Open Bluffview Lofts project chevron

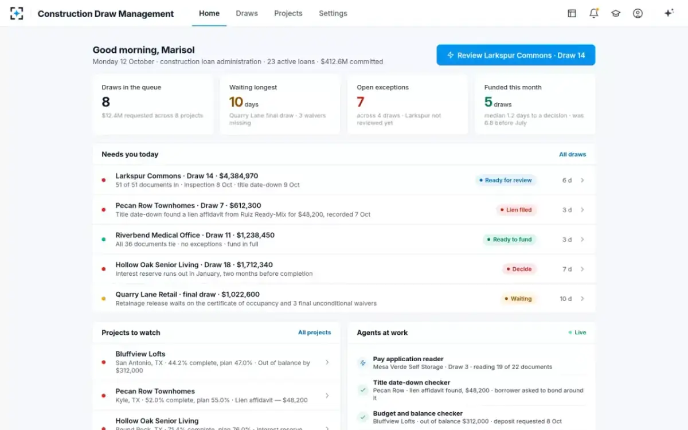[327, 362]
